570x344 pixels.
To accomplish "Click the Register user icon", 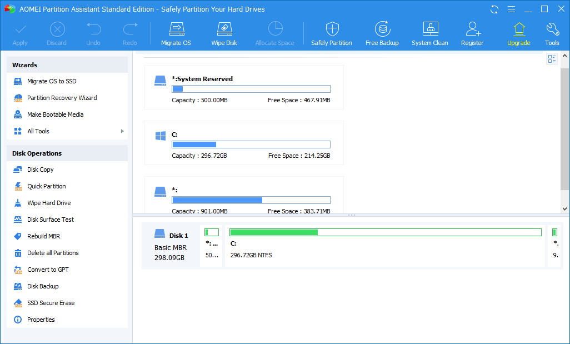I will coord(473,29).
